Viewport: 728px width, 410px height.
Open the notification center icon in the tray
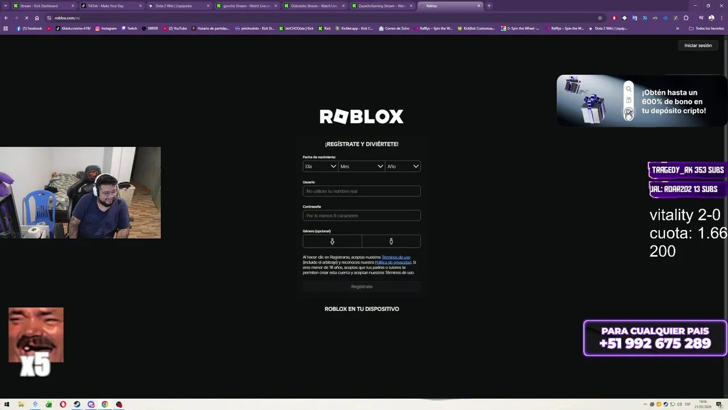coord(719,405)
